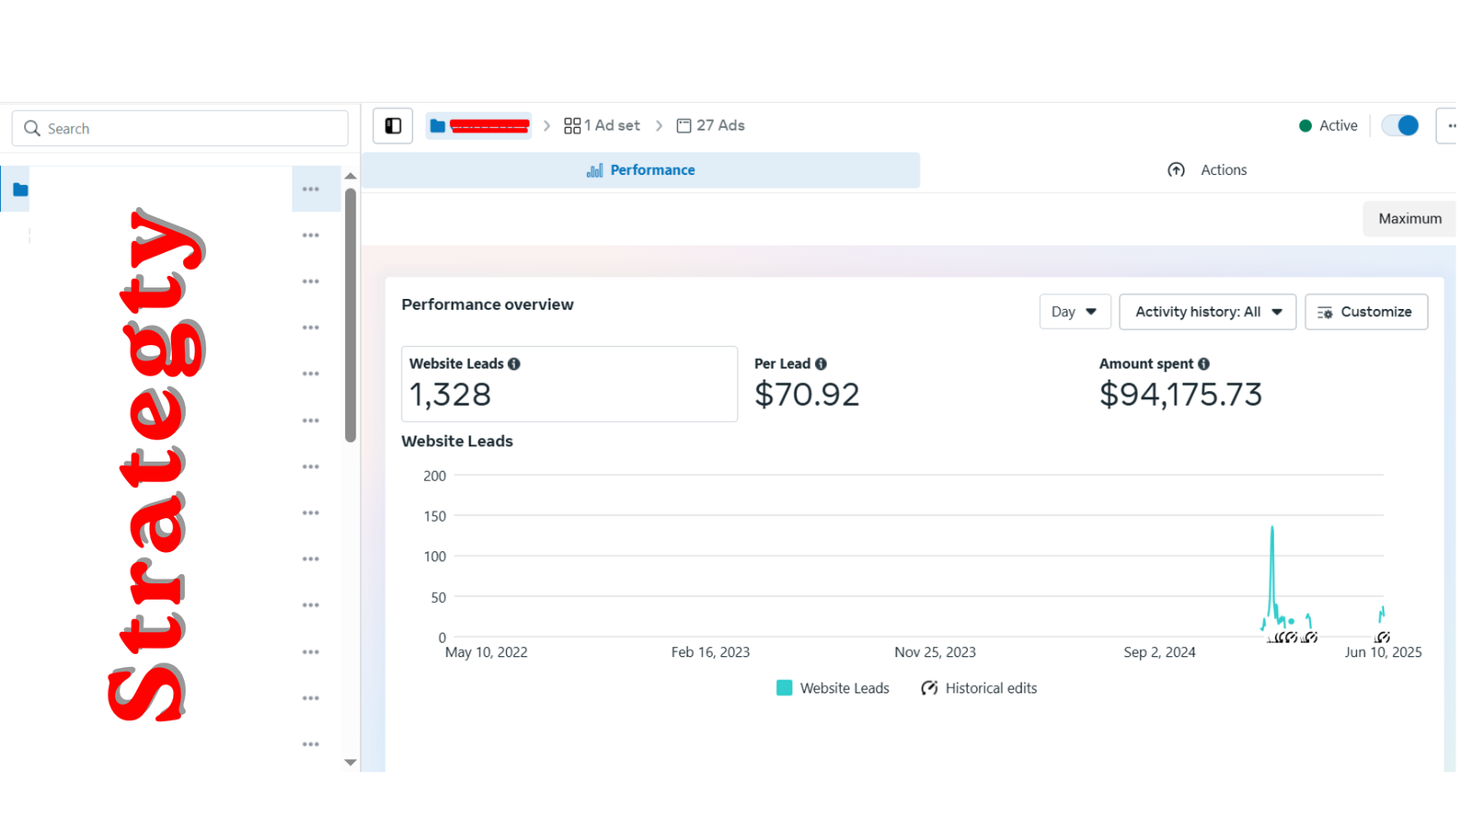The image size is (1472, 828).
Task: Show info for Website Leads metric
Action: [x=514, y=364]
